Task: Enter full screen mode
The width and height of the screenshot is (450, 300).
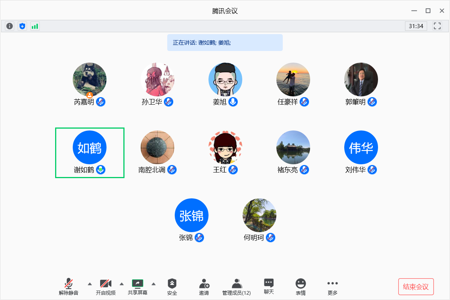Action: click(x=437, y=26)
